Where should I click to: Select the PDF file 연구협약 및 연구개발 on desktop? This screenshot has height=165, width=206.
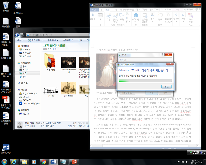point(6,102)
